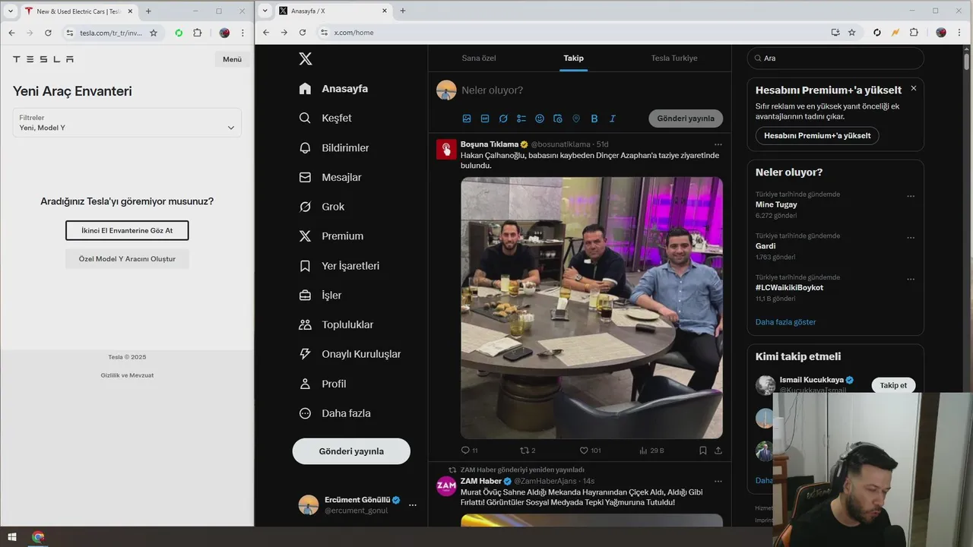Image resolution: width=973 pixels, height=547 pixels.
Task: Switch to Tesla Turkiye tab
Action: point(674,58)
